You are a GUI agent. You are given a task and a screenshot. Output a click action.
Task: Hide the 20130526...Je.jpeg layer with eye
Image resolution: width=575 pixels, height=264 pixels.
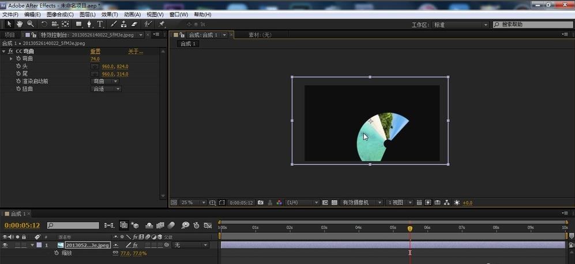[x=5, y=245]
